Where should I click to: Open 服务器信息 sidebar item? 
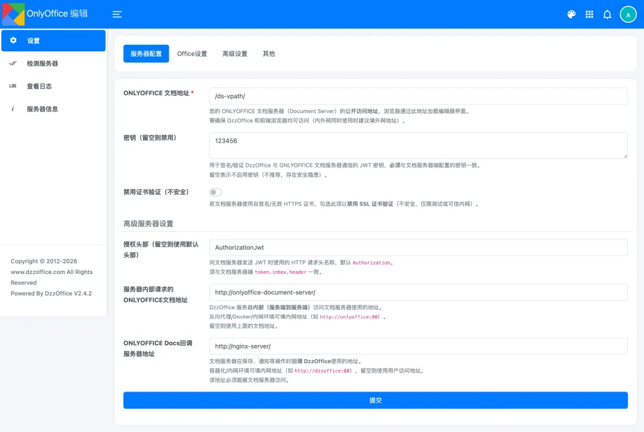pos(54,108)
